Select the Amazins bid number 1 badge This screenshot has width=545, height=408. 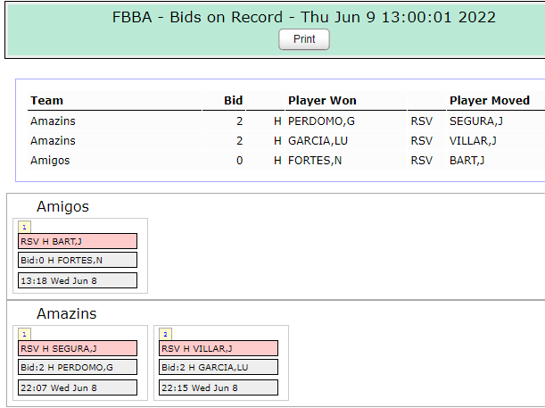click(x=24, y=334)
